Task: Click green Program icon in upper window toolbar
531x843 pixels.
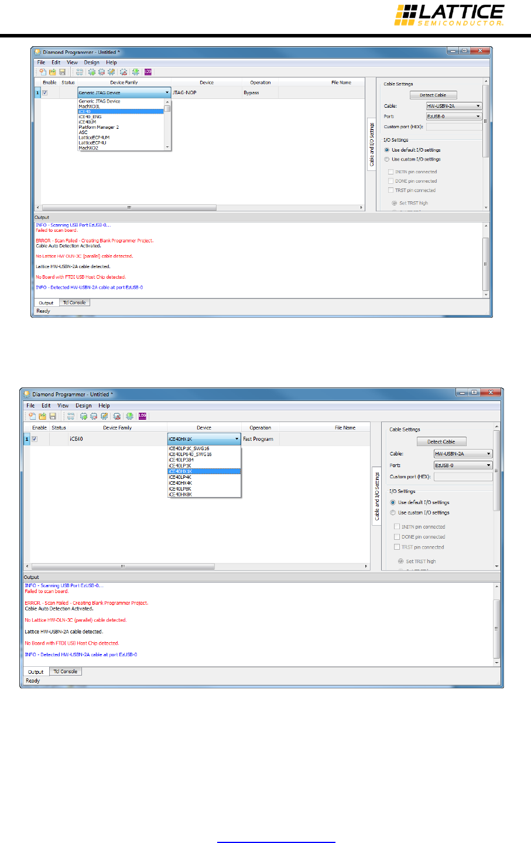Action: click(136, 72)
